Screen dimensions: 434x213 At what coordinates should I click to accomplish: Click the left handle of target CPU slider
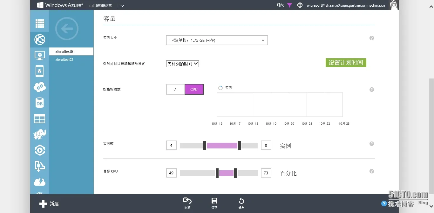pyautogui.click(x=217, y=173)
